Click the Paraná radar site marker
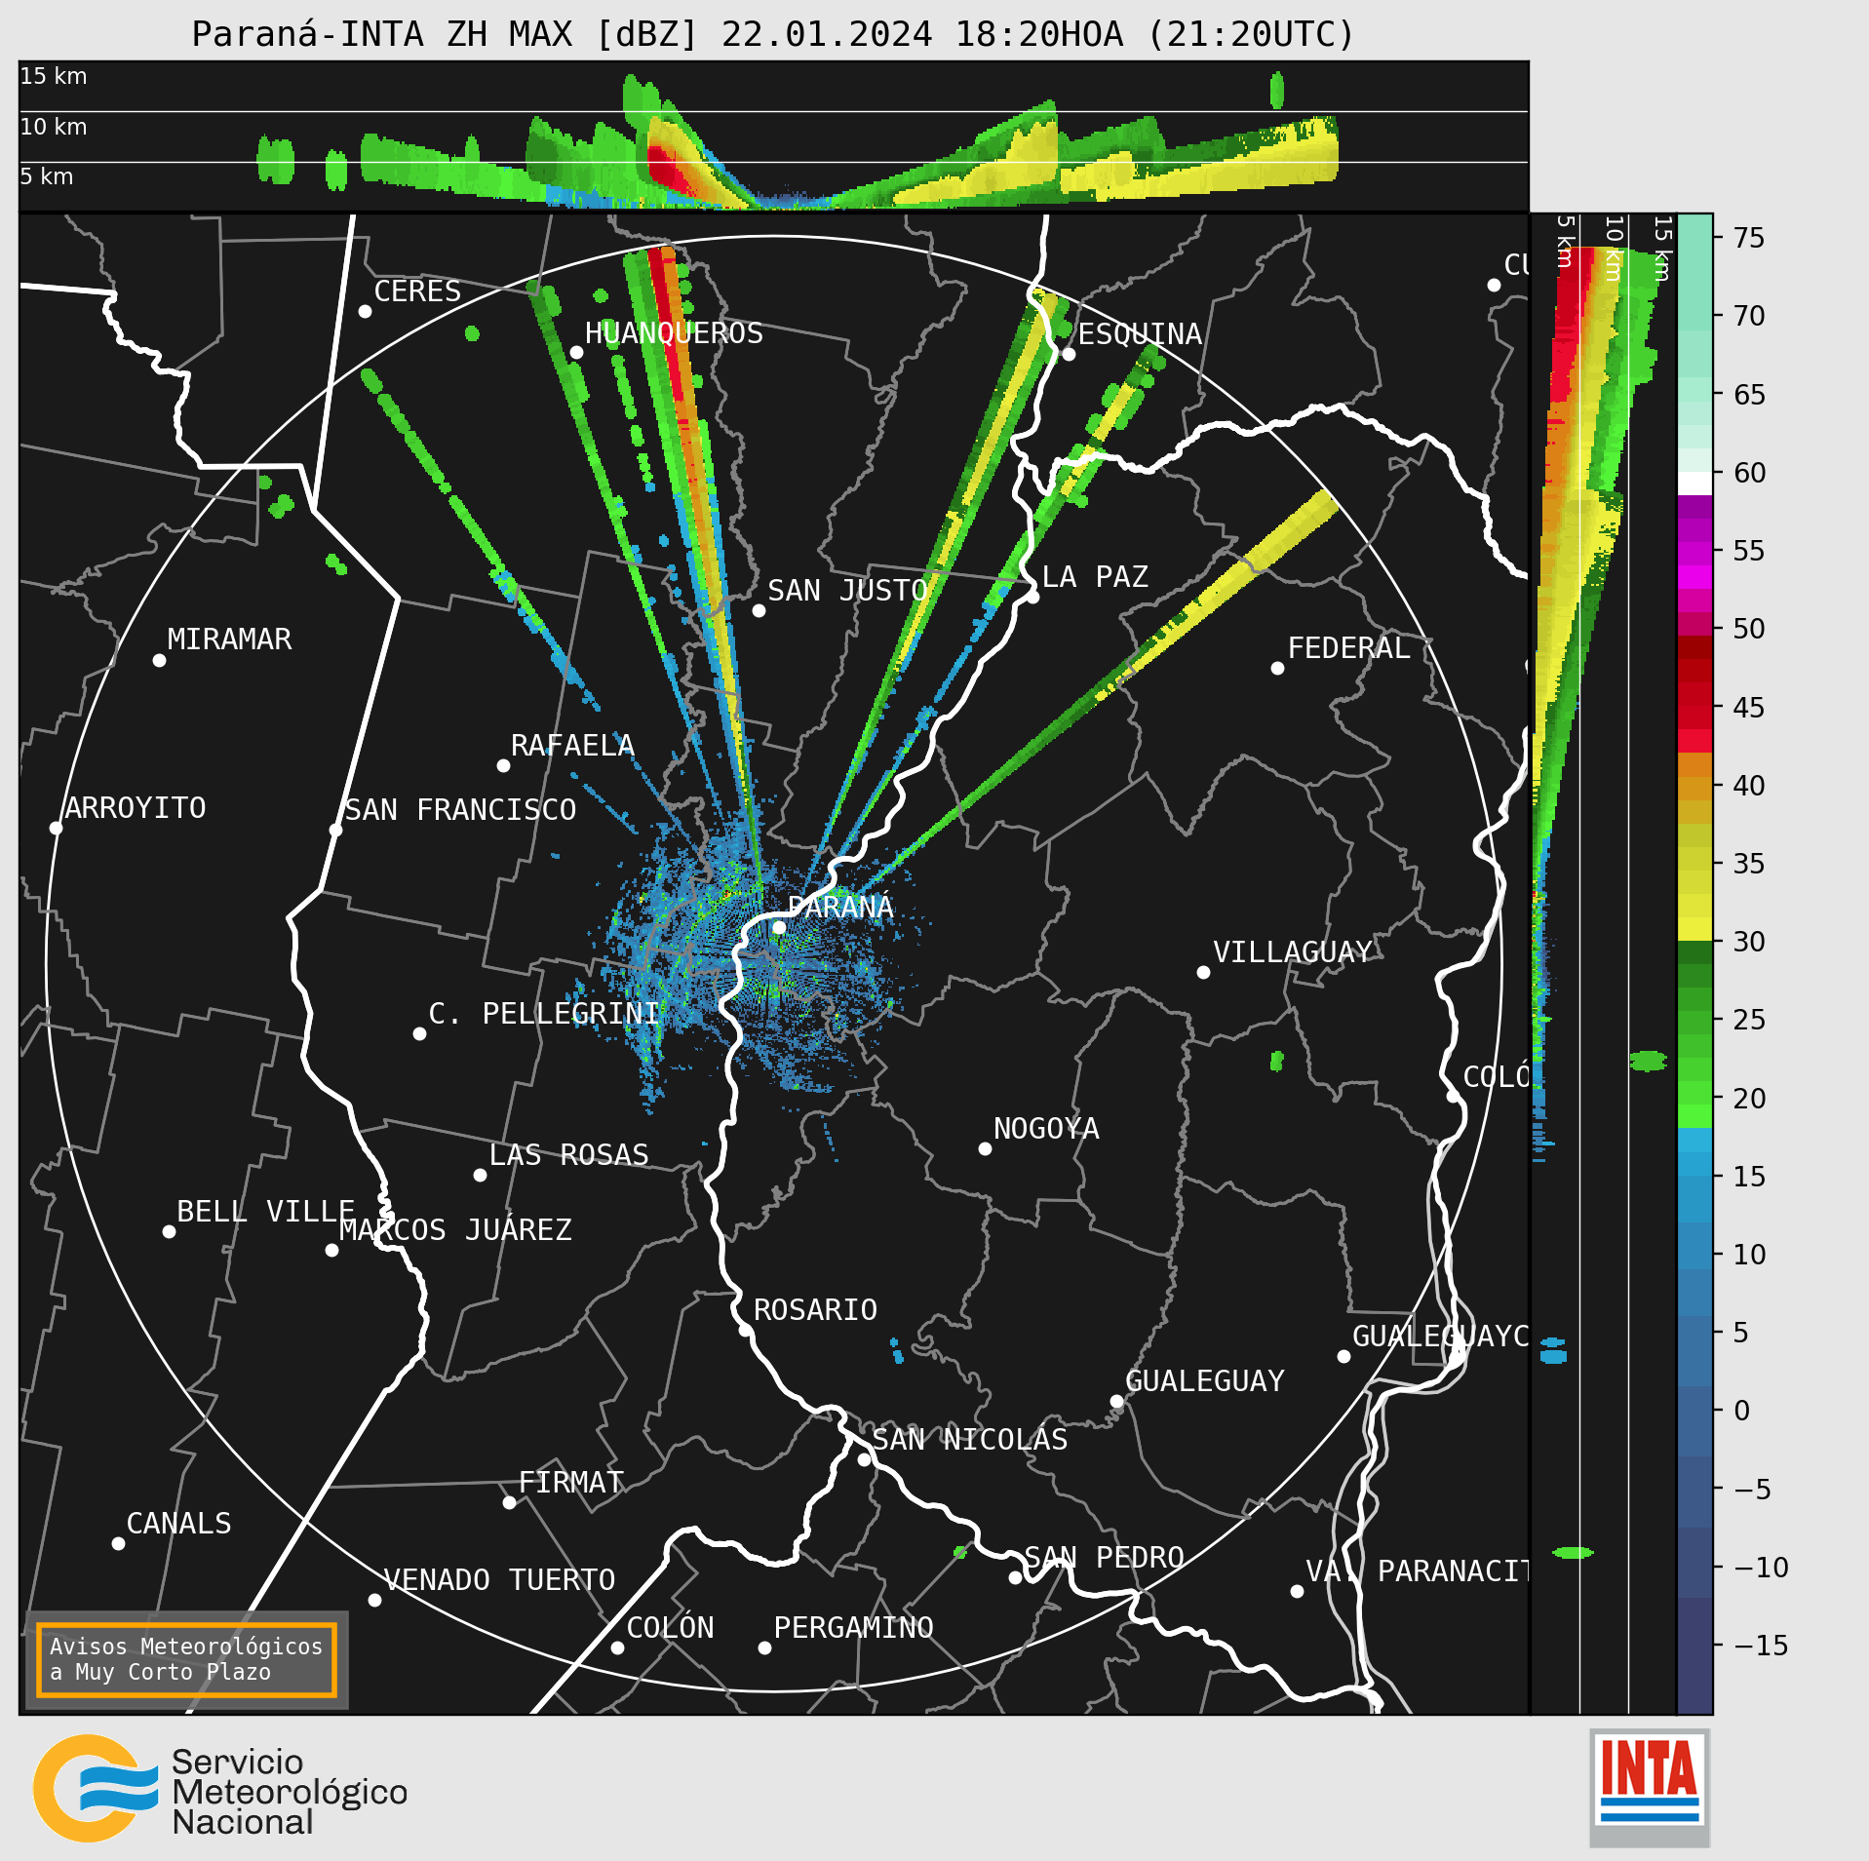The height and width of the screenshot is (1861, 1869). [x=779, y=927]
